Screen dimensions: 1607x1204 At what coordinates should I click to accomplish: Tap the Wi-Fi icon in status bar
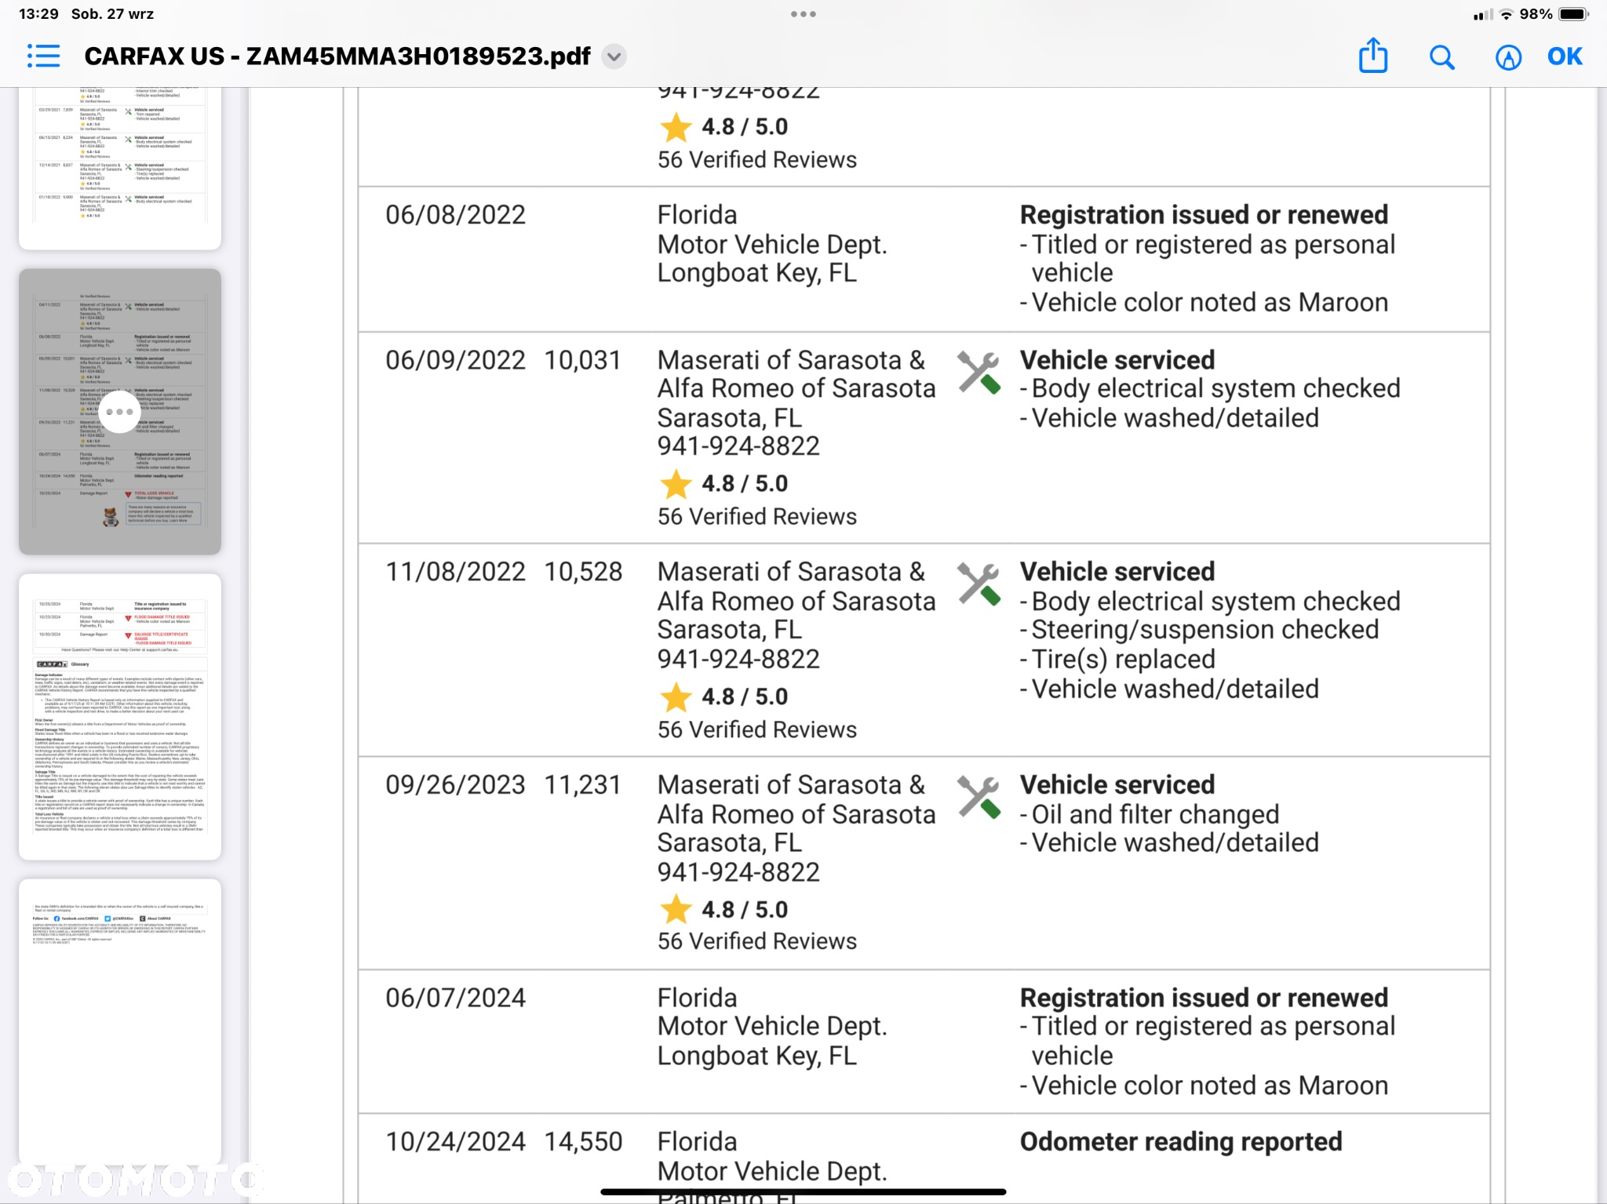coord(1507,14)
